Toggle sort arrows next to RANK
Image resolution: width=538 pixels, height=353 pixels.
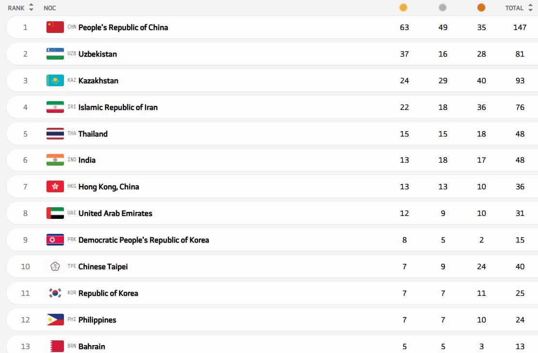coord(31,8)
